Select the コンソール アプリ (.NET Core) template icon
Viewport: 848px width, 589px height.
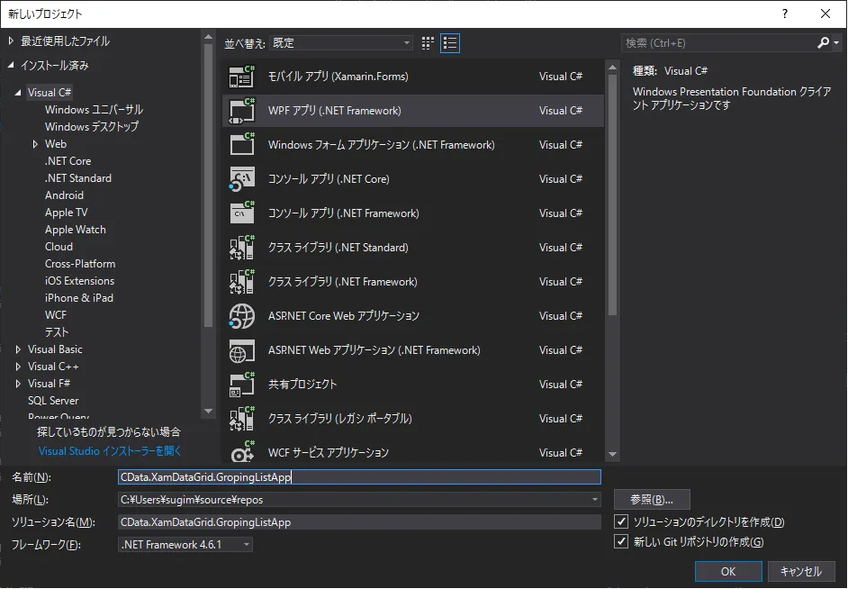(x=241, y=178)
